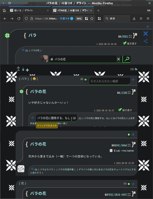Open the Firefox overflow chevron menu
The image size is (153, 199).
pos(141,18)
